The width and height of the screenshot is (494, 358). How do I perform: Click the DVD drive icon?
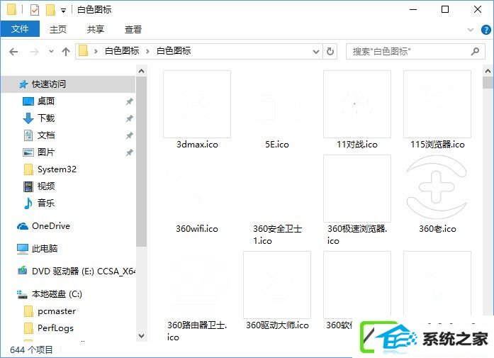23,270
